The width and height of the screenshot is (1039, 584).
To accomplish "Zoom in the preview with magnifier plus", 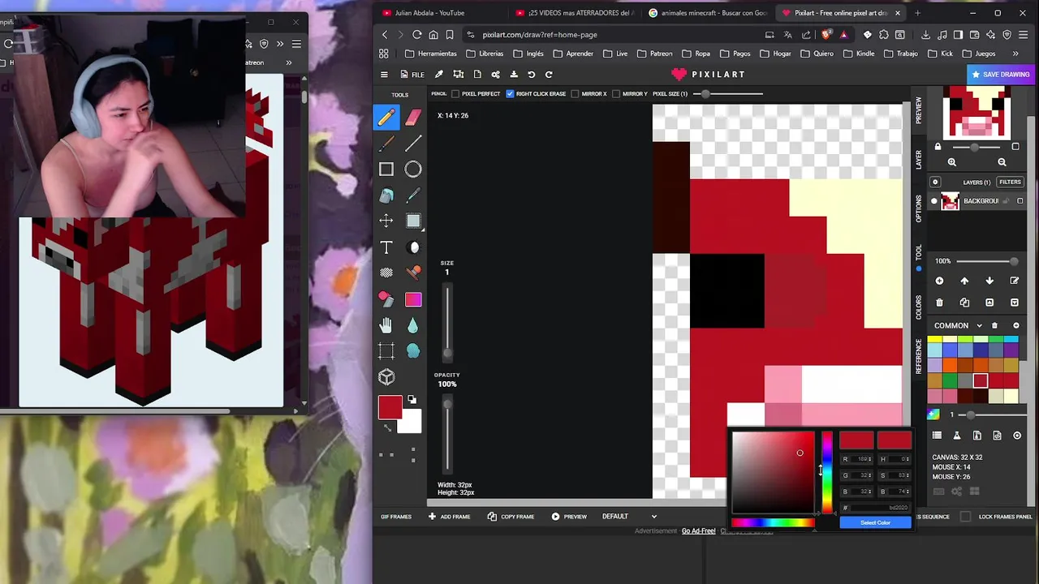I will pos(952,162).
